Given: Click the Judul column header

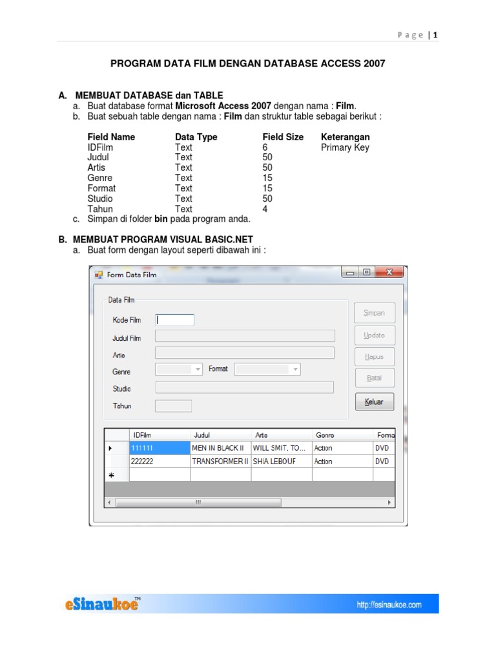Looking at the screenshot, I should coord(221,435).
